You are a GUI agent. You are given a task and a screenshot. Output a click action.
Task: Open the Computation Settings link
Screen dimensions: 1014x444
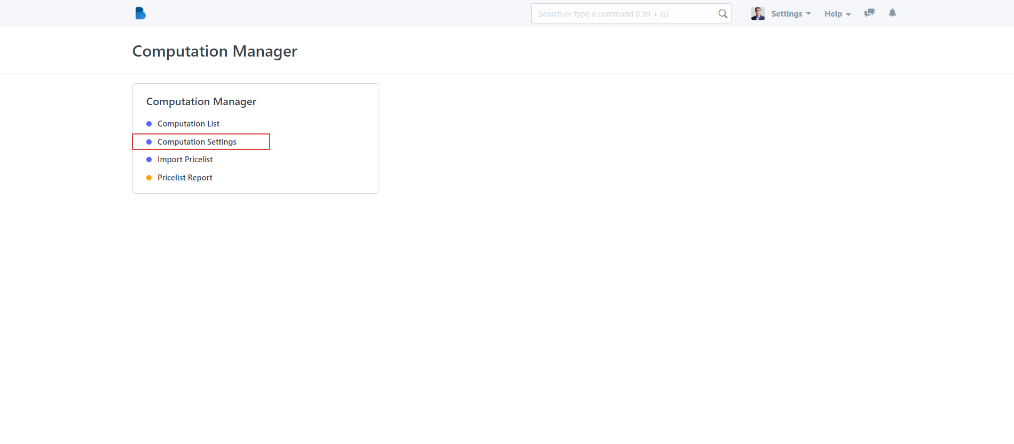click(x=196, y=142)
